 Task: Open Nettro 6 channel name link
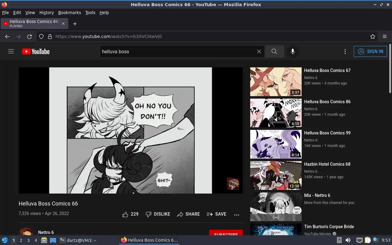[46, 232]
